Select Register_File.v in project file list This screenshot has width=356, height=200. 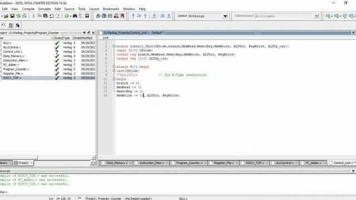[x=13, y=73]
